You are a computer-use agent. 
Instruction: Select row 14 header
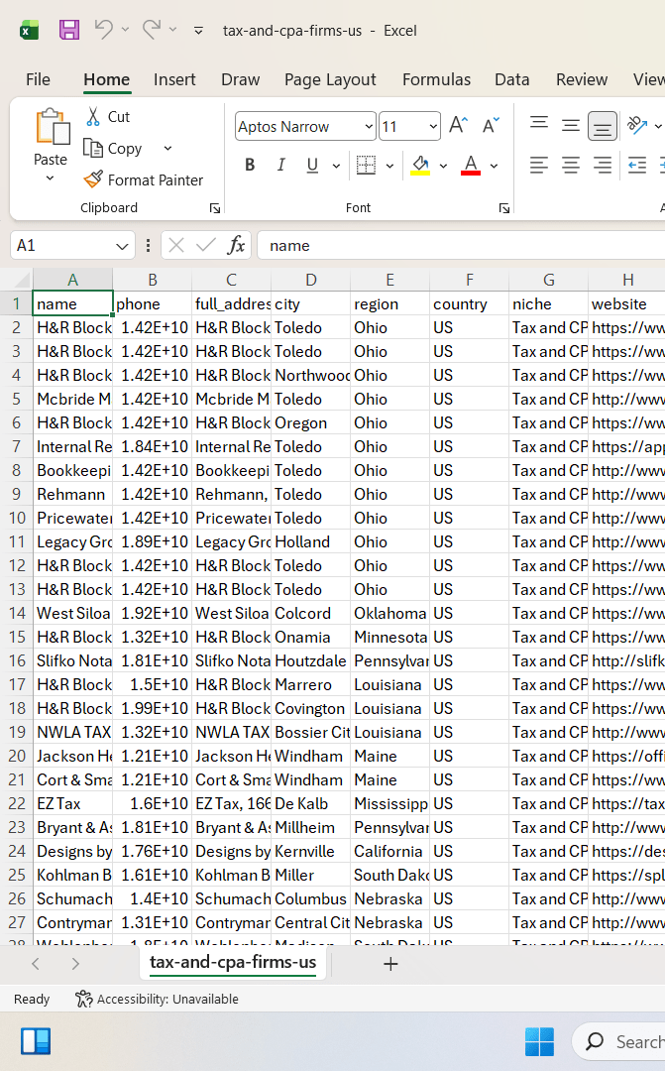pyautogui.click(x=17, y=613)
